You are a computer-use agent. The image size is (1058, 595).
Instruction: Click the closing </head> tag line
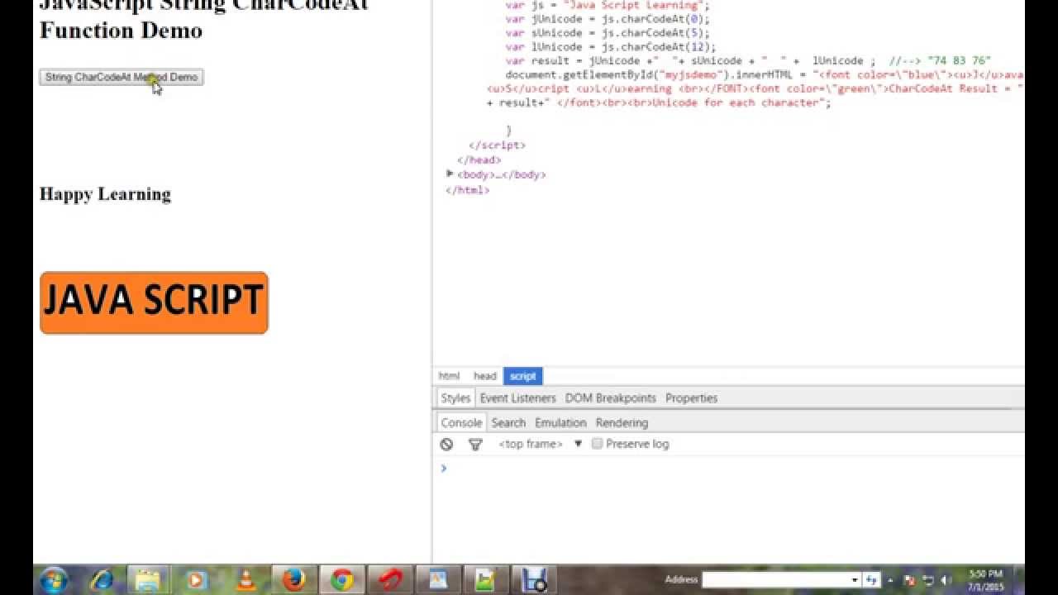pos(479,159)
